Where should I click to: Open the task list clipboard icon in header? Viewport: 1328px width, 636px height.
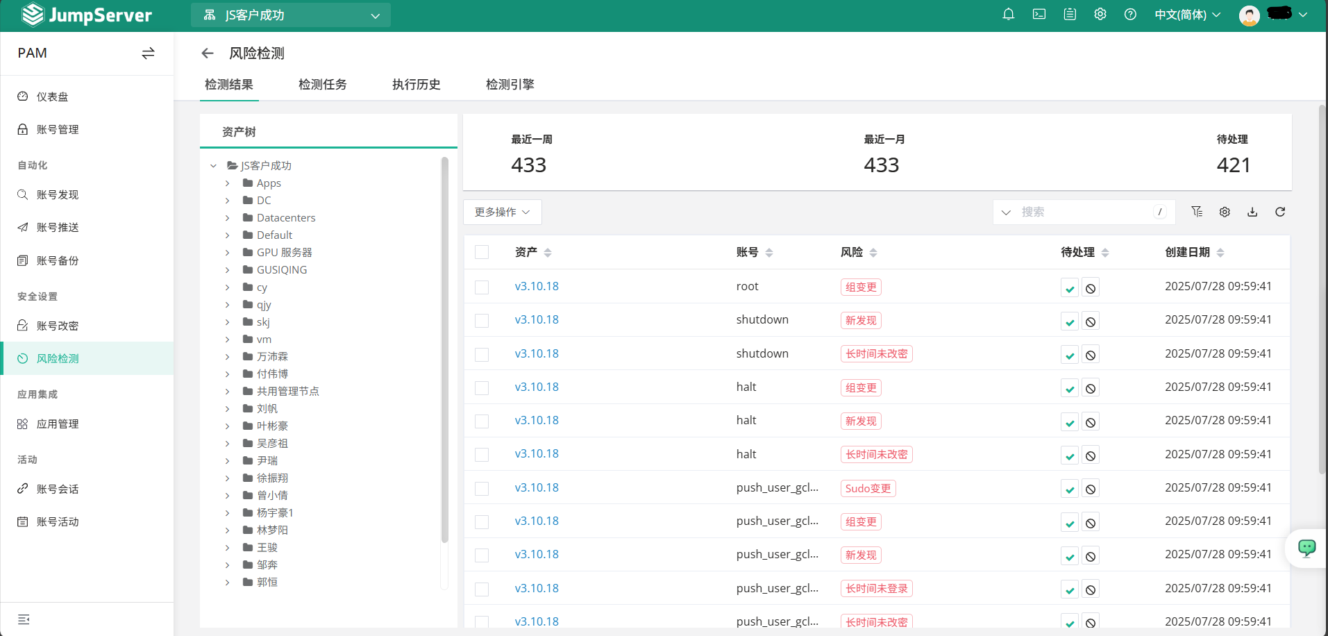coord(1069,14)
